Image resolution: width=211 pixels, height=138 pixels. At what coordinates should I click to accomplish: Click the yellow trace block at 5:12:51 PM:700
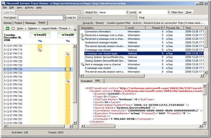pos(40,46)
